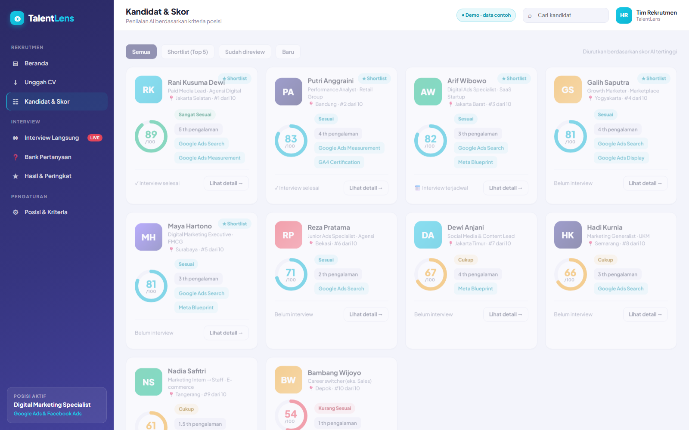This screenshot has width=689, height=430.
Task: Click the HK avatar of Hadi Kurnia
Action: coord(568,235)
